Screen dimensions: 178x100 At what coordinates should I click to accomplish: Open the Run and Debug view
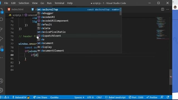pyautogui.click(x=1, y=39)
